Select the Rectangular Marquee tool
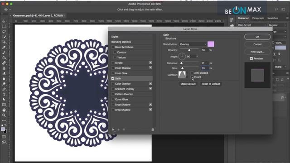 click(x=4, y=26)
